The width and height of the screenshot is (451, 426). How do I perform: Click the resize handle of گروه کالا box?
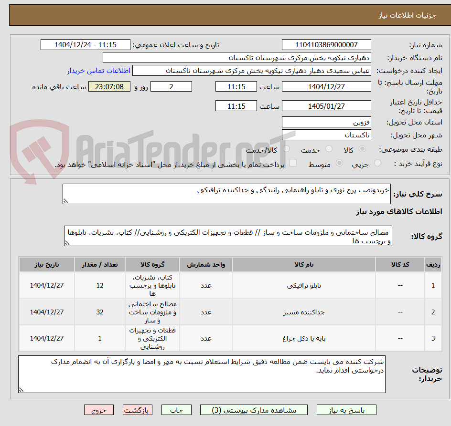[67, 243]
